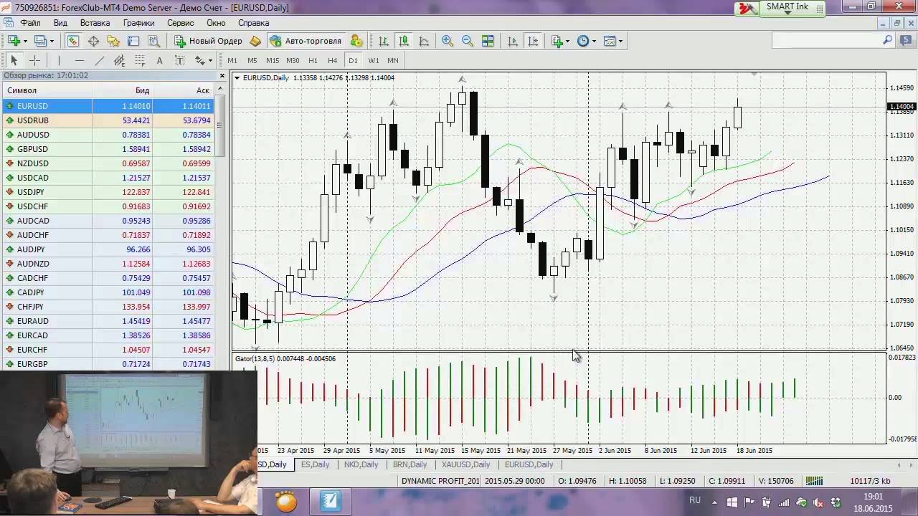Image resolution: width=918 pixels, height=516 pixels.
Task: Select the USDJPY symbol row
Action: [108, 192]
